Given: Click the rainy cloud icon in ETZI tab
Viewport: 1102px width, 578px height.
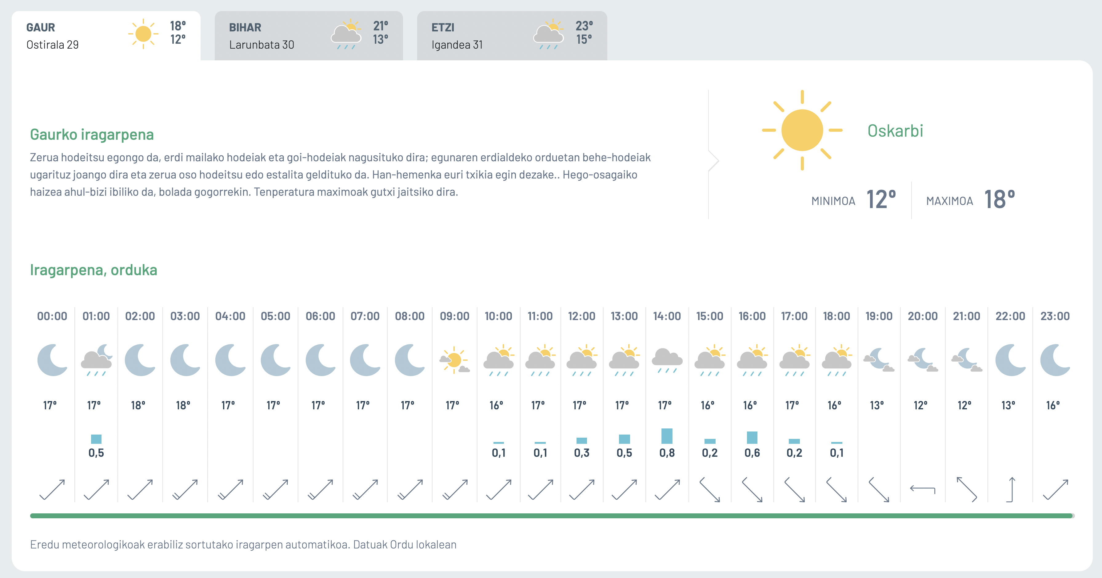Looking at the screenshot, I should (x=549, y=34).
